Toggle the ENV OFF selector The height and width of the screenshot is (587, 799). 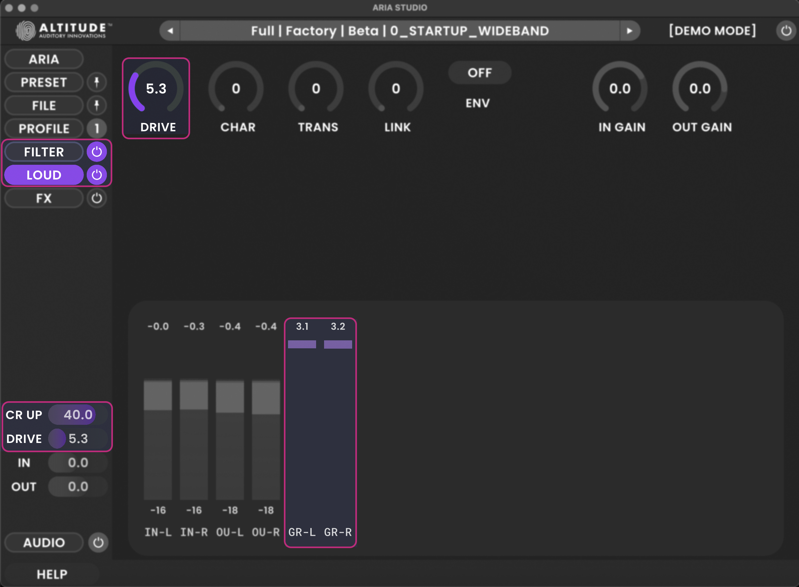pyautogui.click(x=480, y=72)
